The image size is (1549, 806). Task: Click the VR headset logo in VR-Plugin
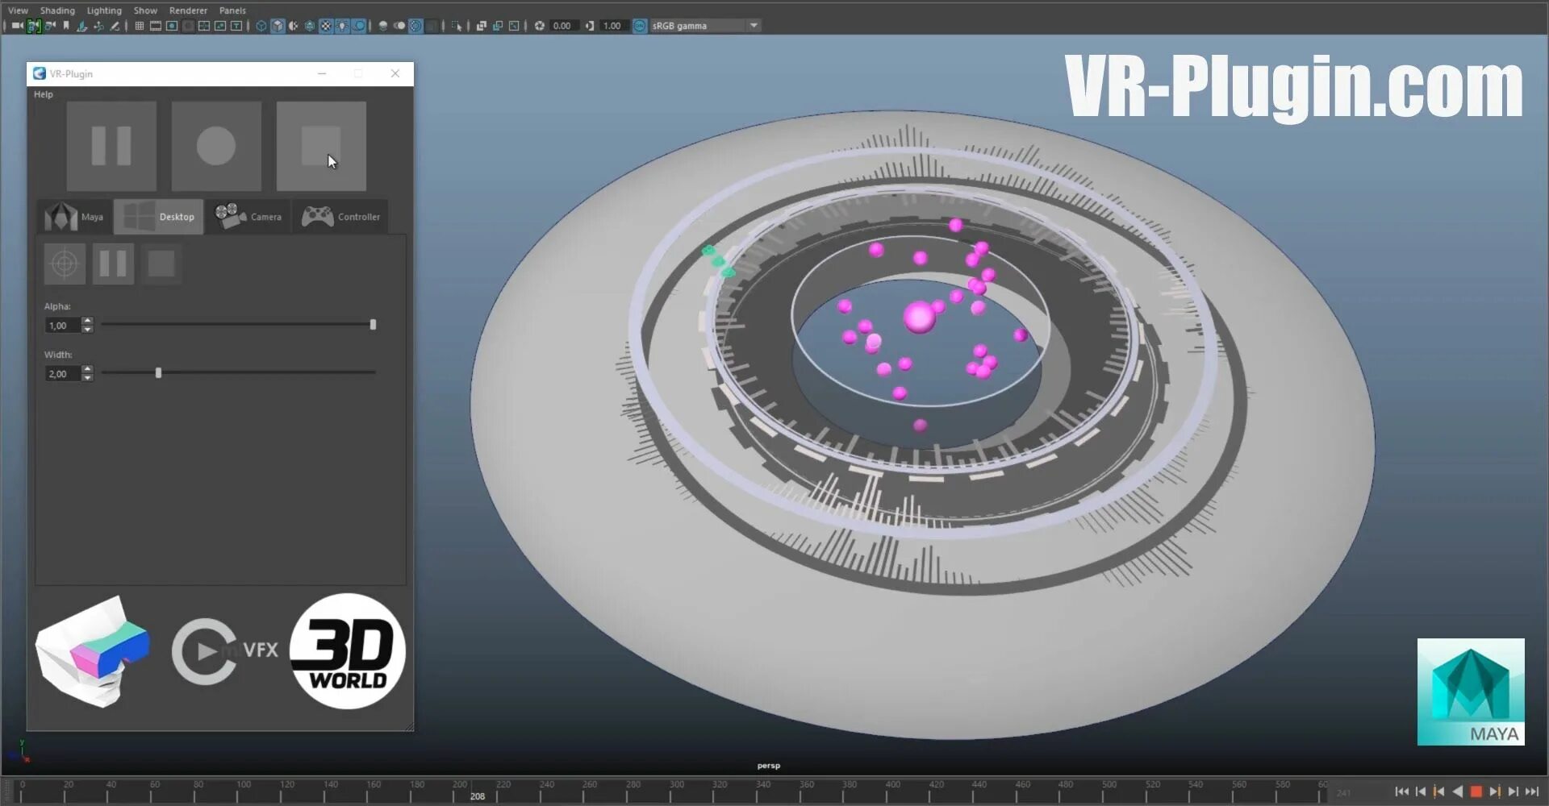(x=94, y=652)
